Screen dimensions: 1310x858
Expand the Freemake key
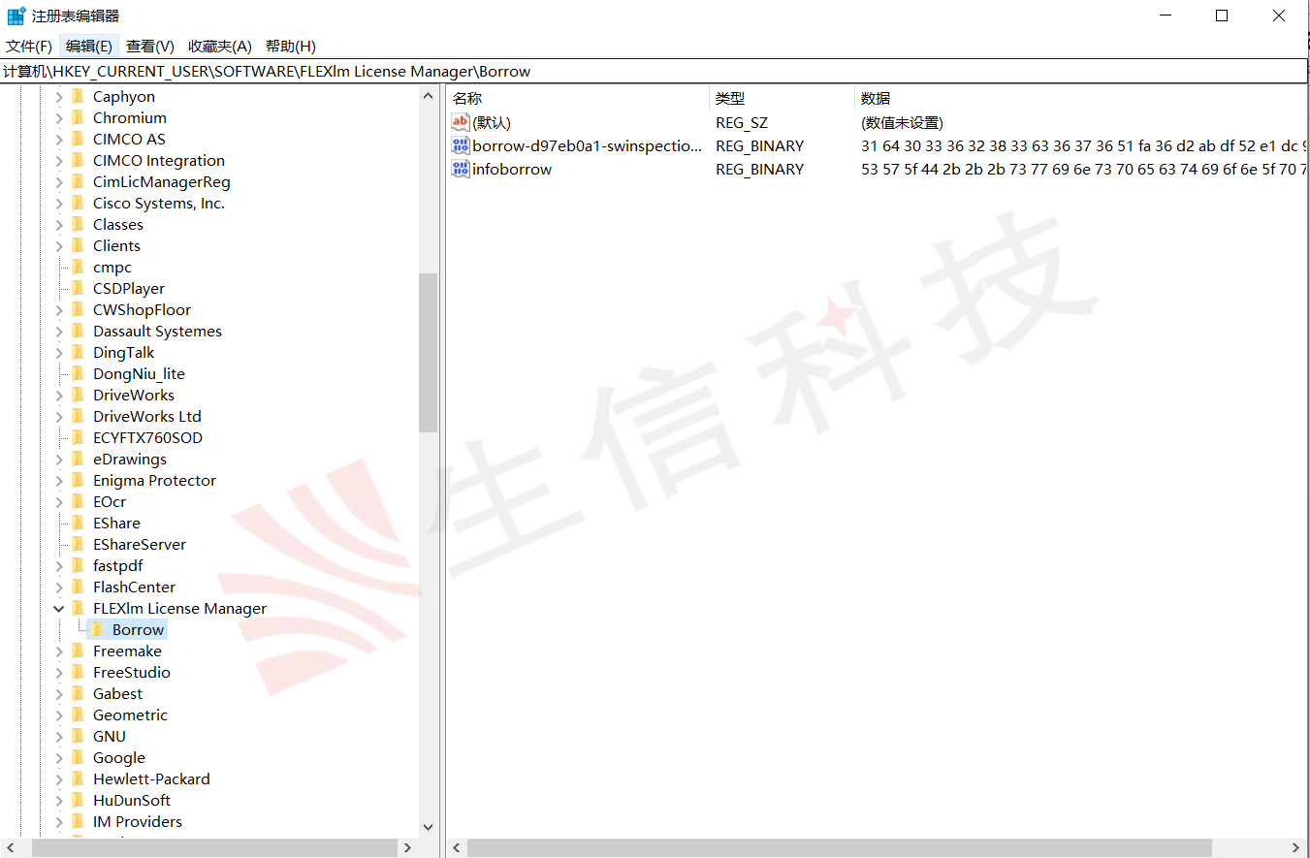click(x=58, y=651)
